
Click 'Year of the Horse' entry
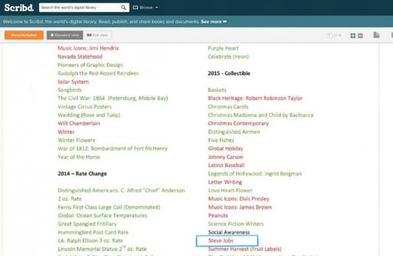click(x=79, y=157)
